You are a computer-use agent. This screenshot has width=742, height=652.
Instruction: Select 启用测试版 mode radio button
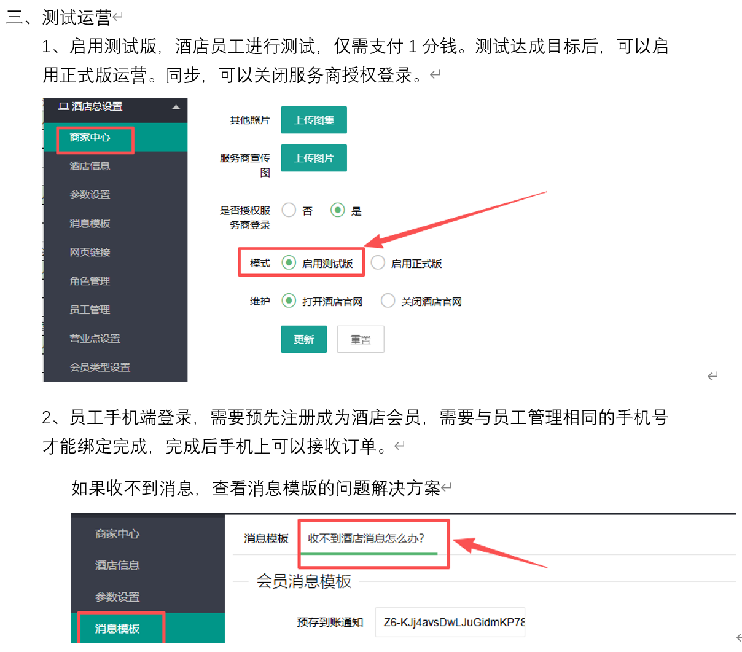(289, 263)
